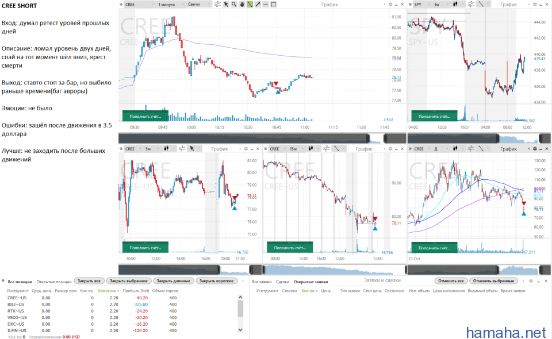Click 'Пополнить счёт' in CREE 15m chart
The width and height of the screenshot is (552, 339).
pyautogui.click(x=290, y=247)
